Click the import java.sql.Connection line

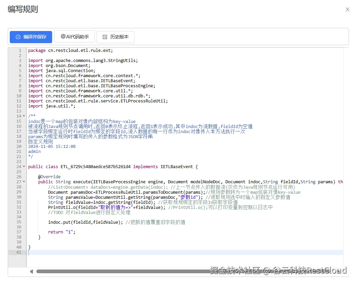pyautogui.click(x=62, y=70)
